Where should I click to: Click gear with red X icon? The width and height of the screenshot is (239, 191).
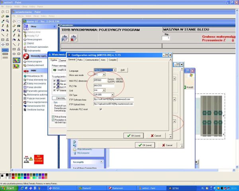click(73, 38)
